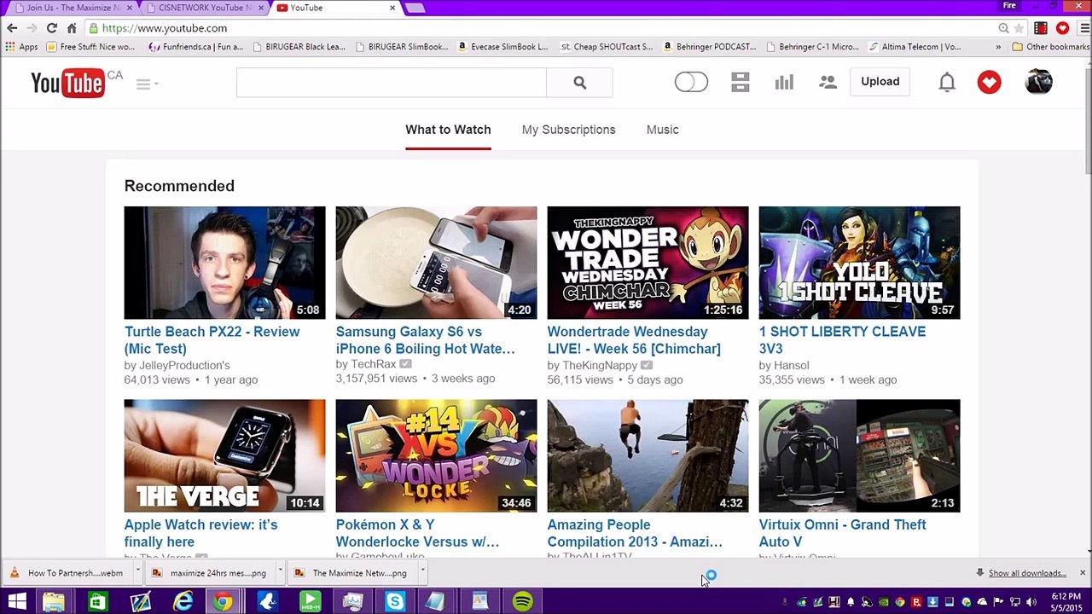Open Skype from the taskbar

[395, 602]
